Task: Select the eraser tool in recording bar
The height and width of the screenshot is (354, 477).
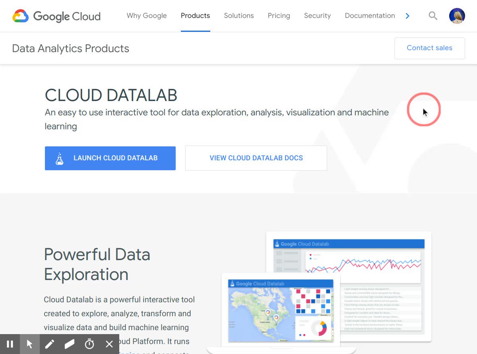Action: tap(70, 344)
